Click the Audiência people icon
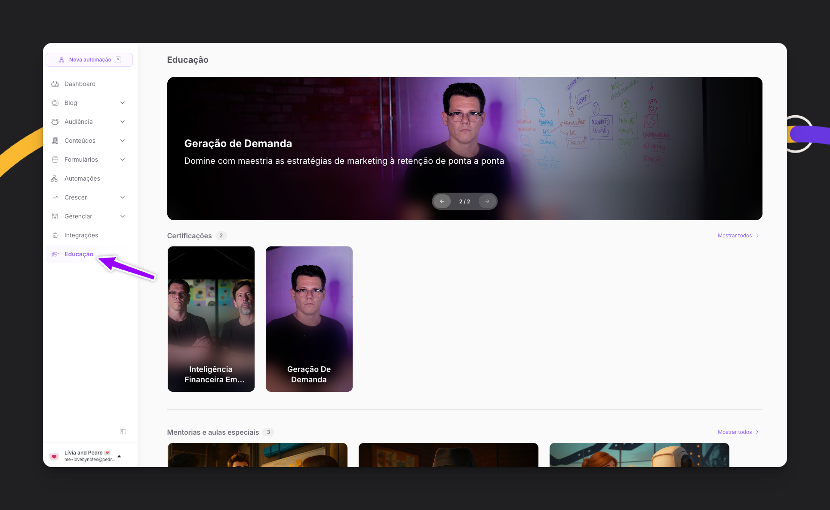830x510 pixels. tap(55, 122)
